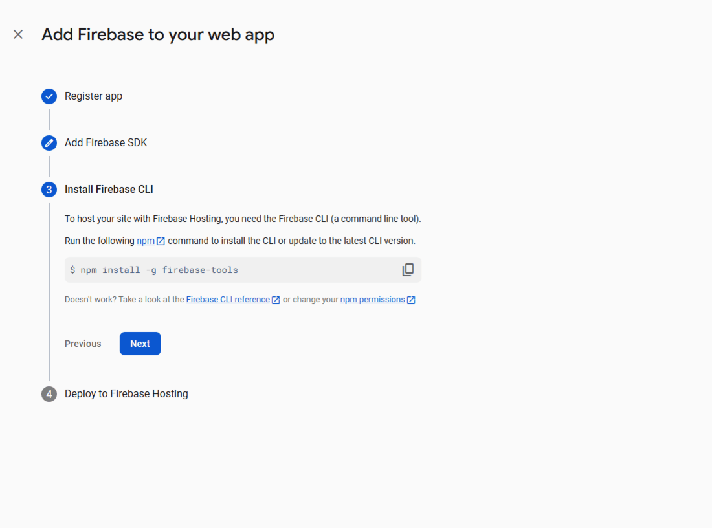Click the Register app completed checkmark icon

click(x=49, y=96)
